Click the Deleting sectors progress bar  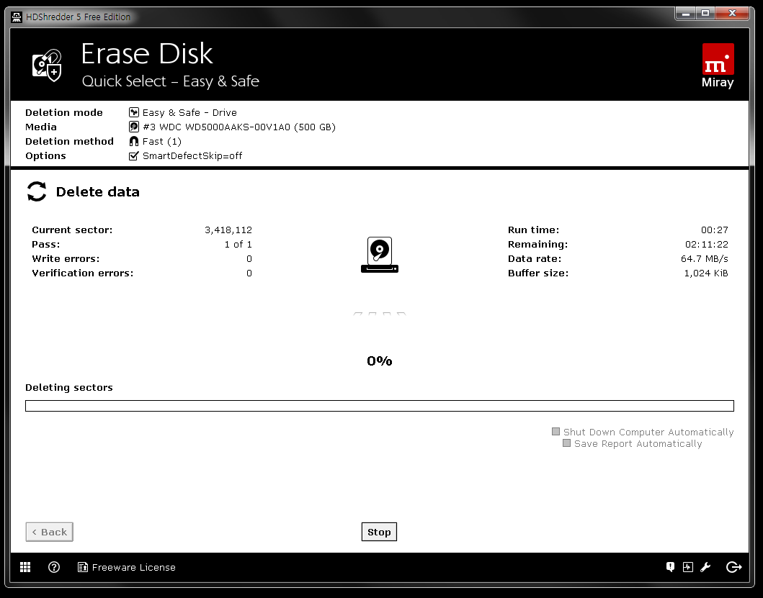tap(380, 405)
